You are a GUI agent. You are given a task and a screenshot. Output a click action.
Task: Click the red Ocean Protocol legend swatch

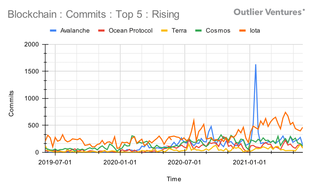(101, 31)
